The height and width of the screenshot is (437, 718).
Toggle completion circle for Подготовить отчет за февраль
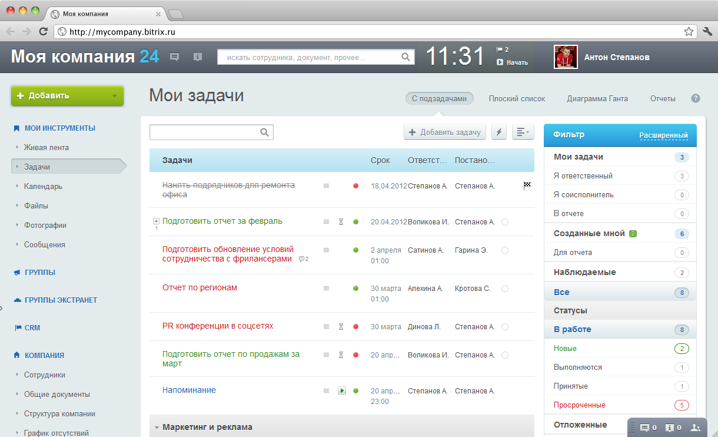click(x=505, y=222)
